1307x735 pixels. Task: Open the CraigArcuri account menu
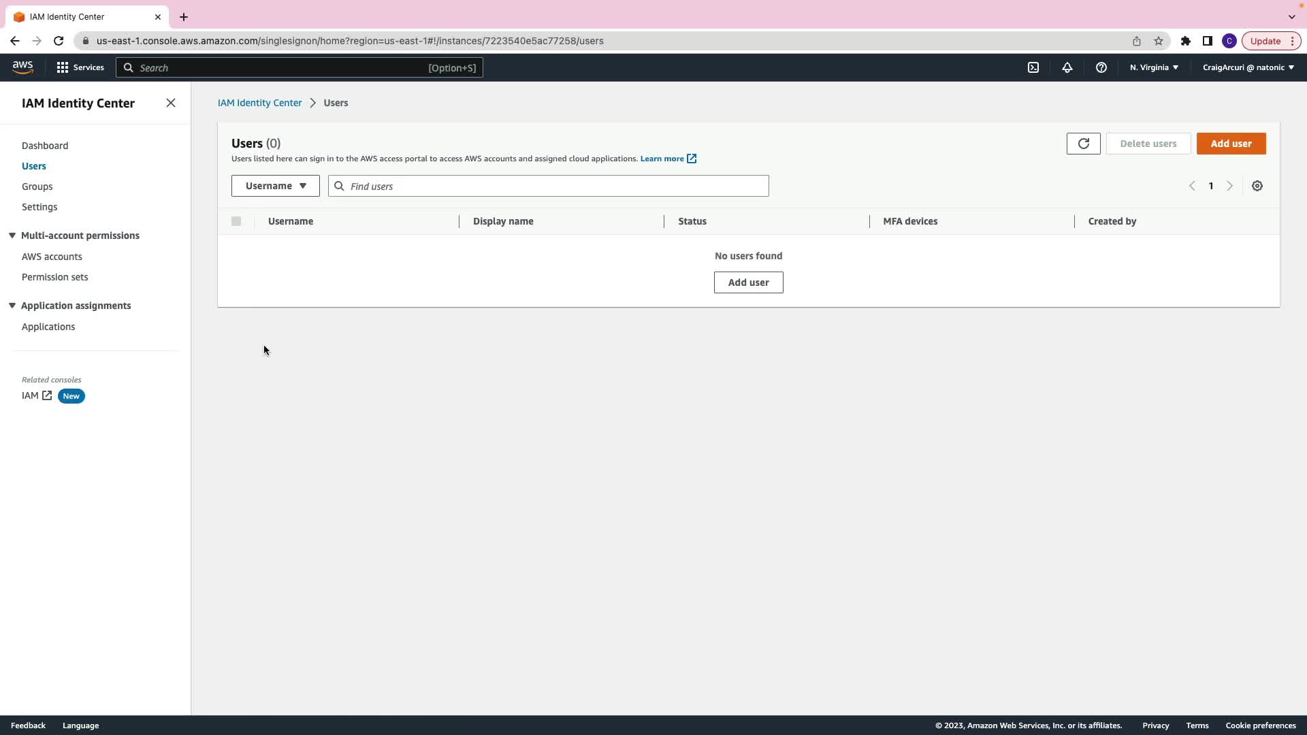1248,67
